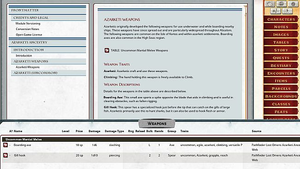Select the Gill hook name cell
Screen dimensions: 300x169
(x=19, y=156)
